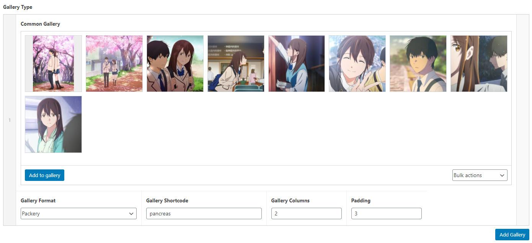Click the Gallery Type heading

tap(18, 7)
